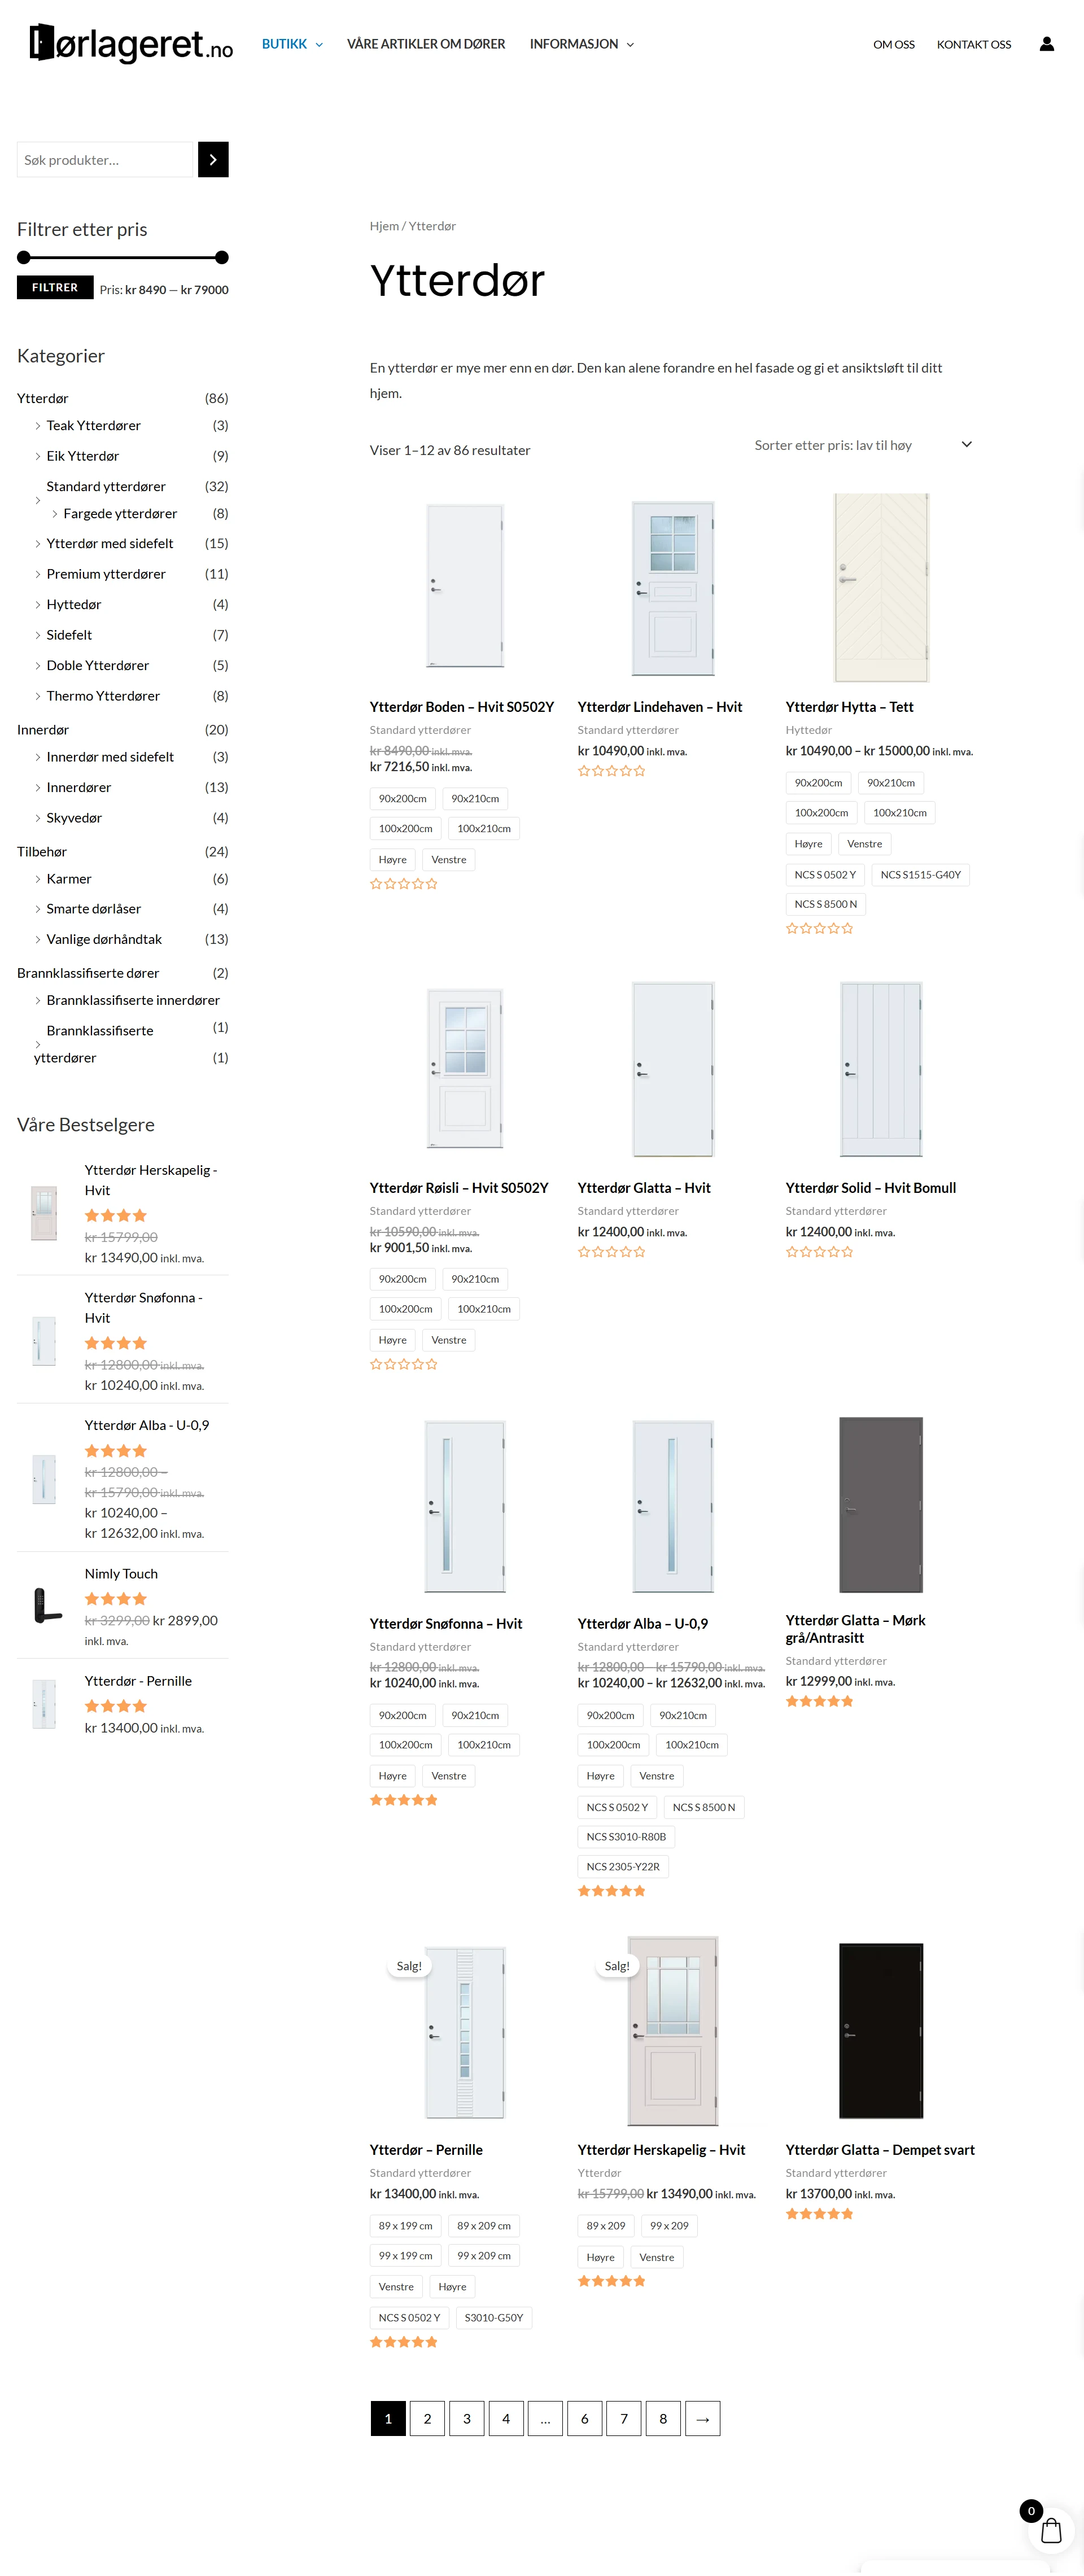Image resolution: width=1084 pixels, height=2576 pixels.
Task: Open 'VÅRE ARTIKLER OM DØRER' menu item
Action: (426, 44)
